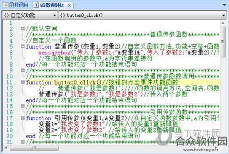
Task: Click the end keyword on line 14
Action: pos(31,100)
